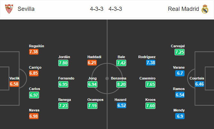Open the Real Madrid team name link
The image size is (214, 129).
pyautogui.click(x=183, y=9)
